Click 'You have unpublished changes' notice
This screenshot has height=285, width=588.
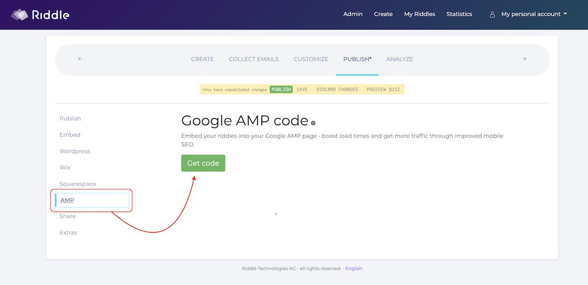click(235, 90)
